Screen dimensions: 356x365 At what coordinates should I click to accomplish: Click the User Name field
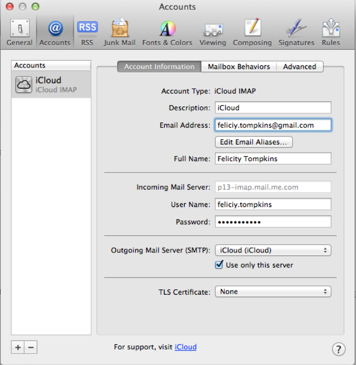click(x=273, y=204)
